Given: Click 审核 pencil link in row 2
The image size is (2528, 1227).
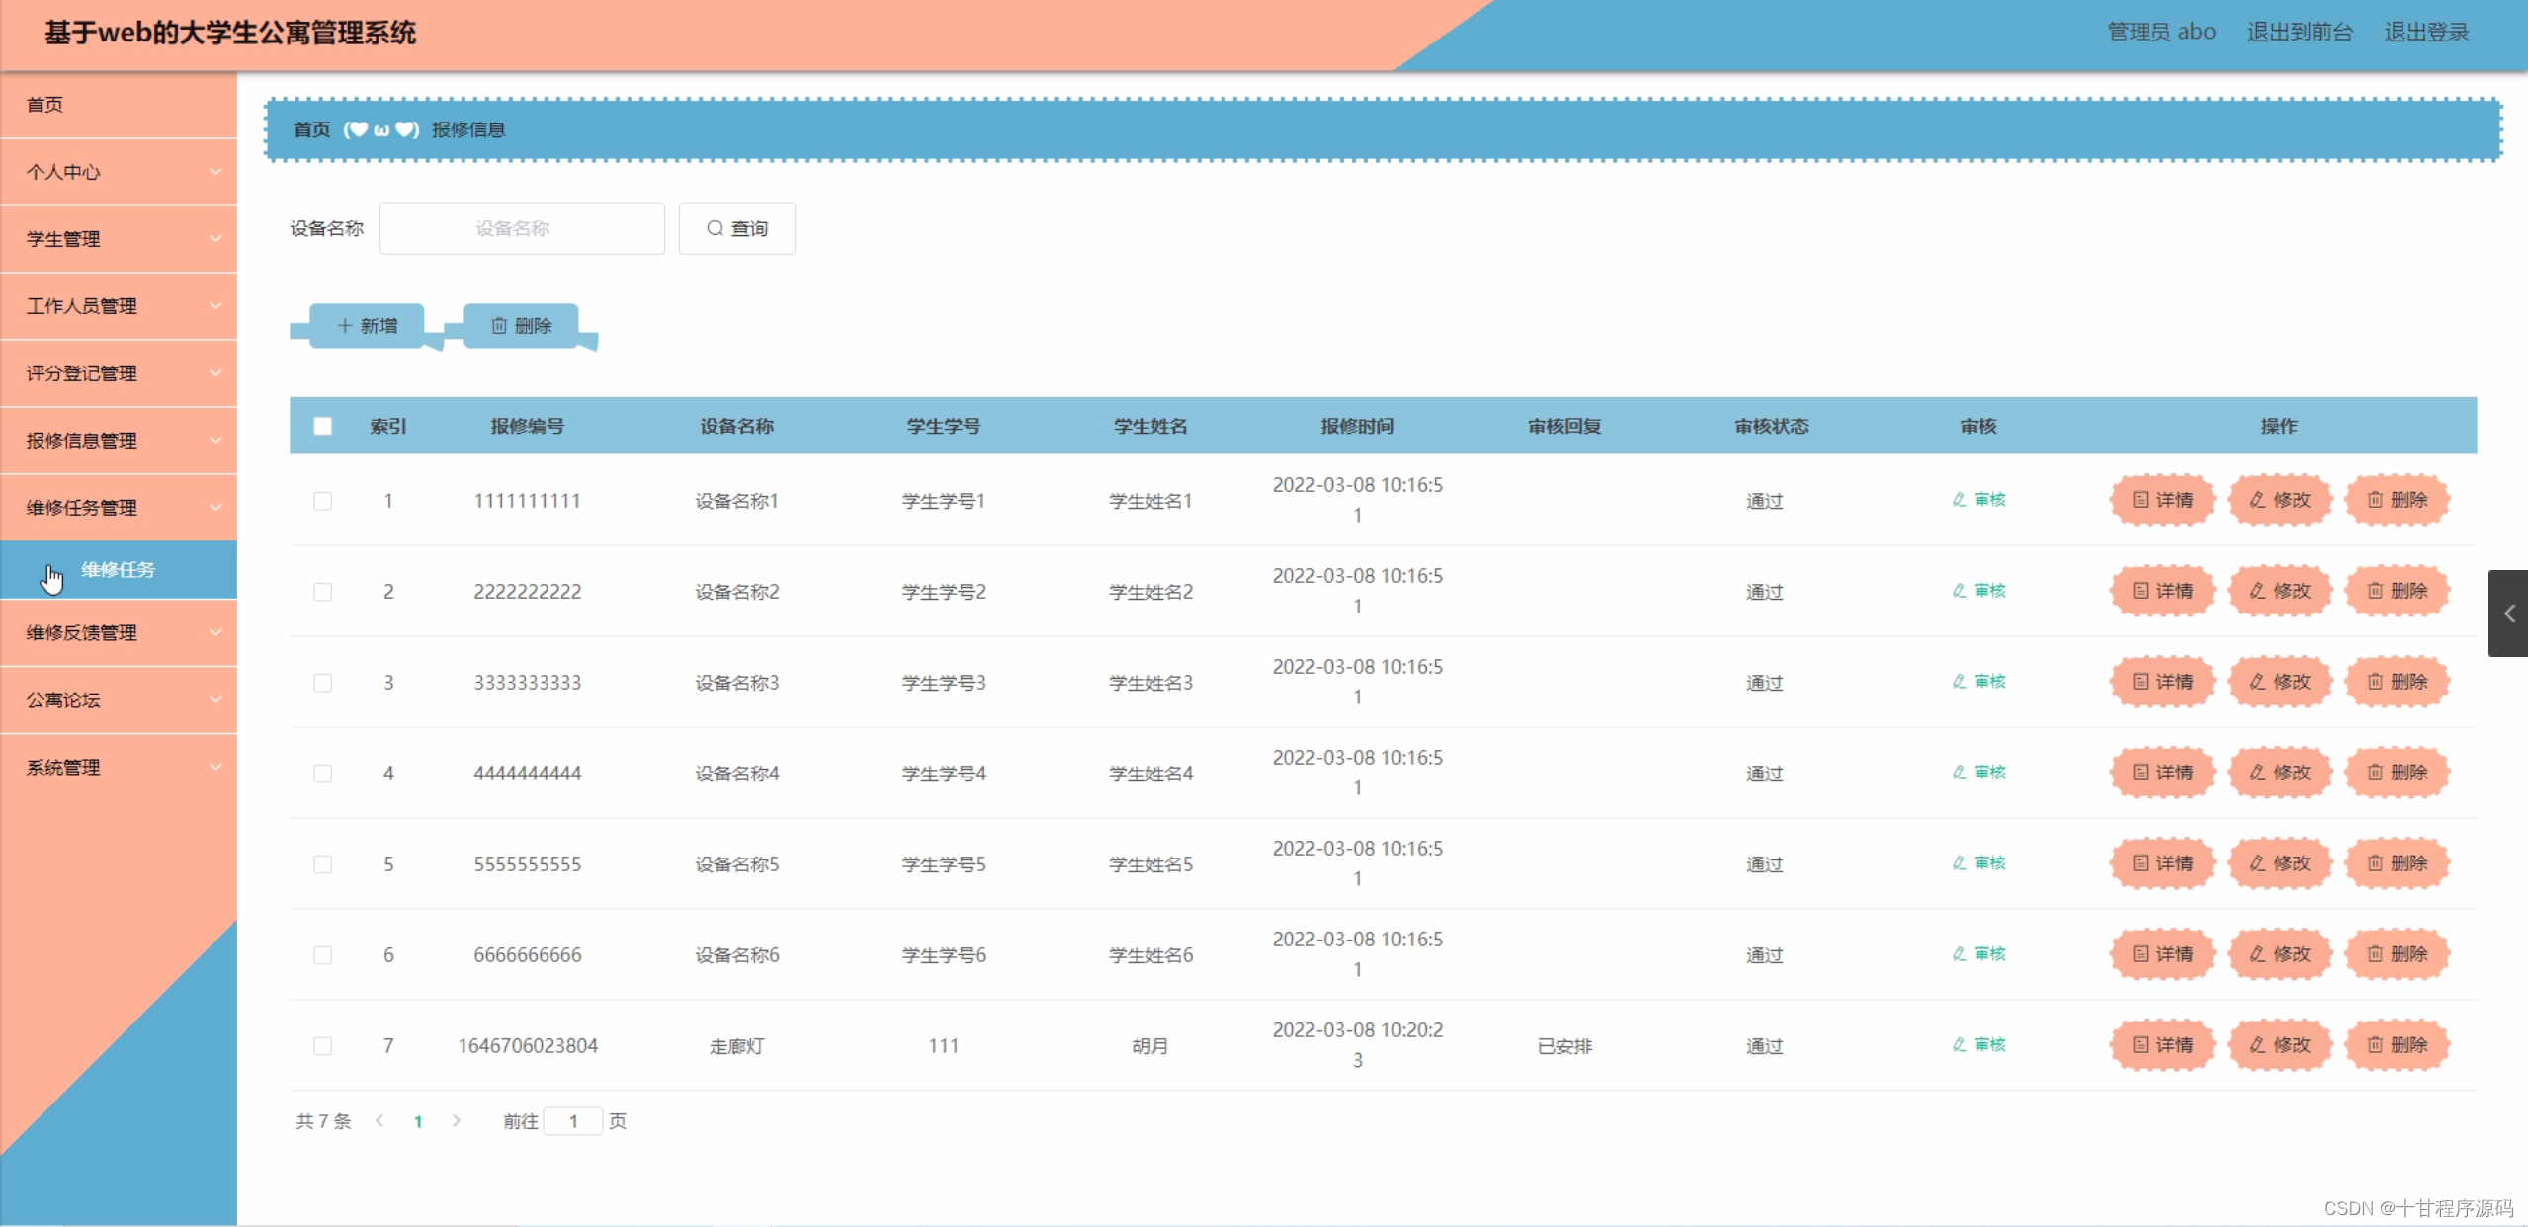Looking at the screenshot, I should [x=1980, y=591].
